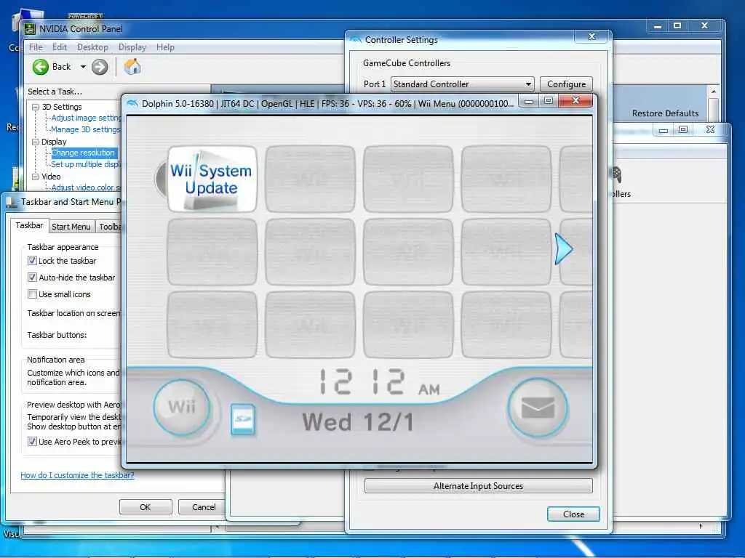Open the Desktop menu in NVIDIA panel
Screen dimensions: 745x558
pos(92,47)
